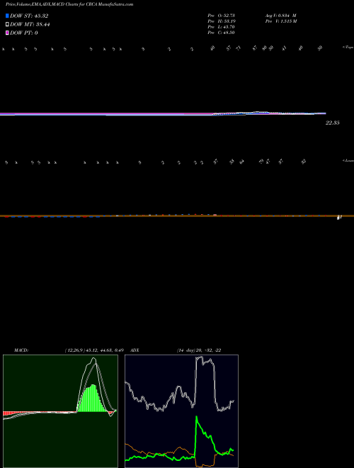Click the blue DOW ST legend swatch
Viewport: 354px width, 468px height.
pyautogui.click(x=8, y=16)
